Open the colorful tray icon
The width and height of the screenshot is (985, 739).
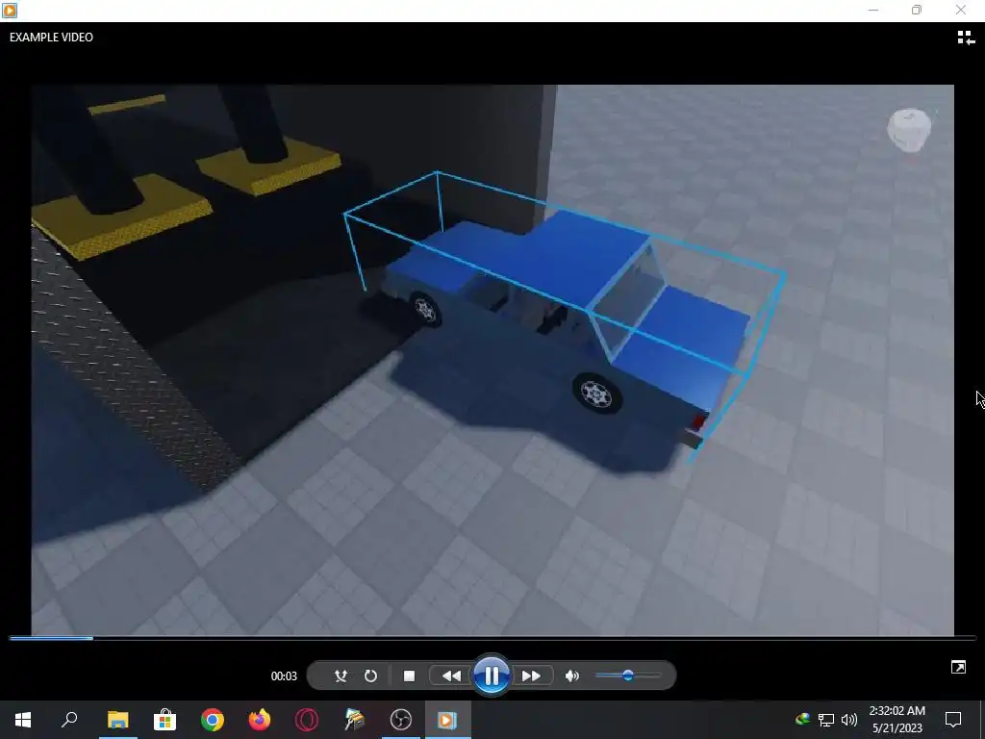[x=802, y=719]
